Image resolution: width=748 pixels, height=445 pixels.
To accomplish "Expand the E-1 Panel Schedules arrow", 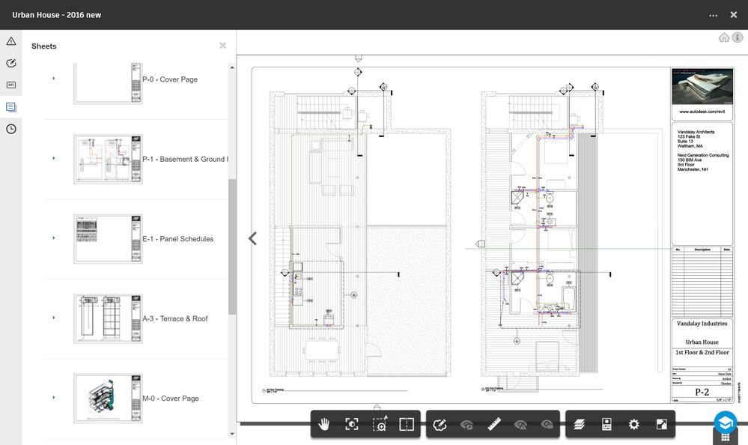I will (x=53, y=237).
